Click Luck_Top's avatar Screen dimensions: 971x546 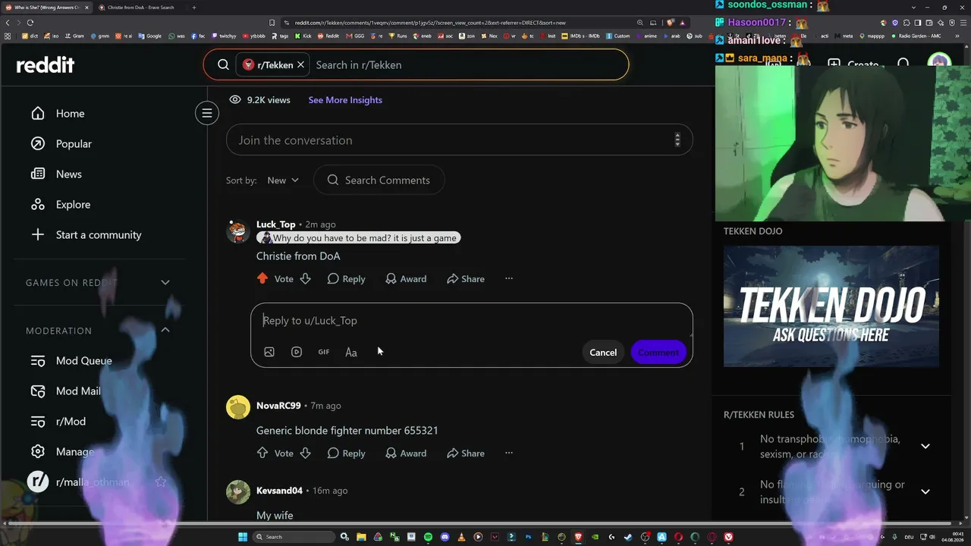pos(238,231)
